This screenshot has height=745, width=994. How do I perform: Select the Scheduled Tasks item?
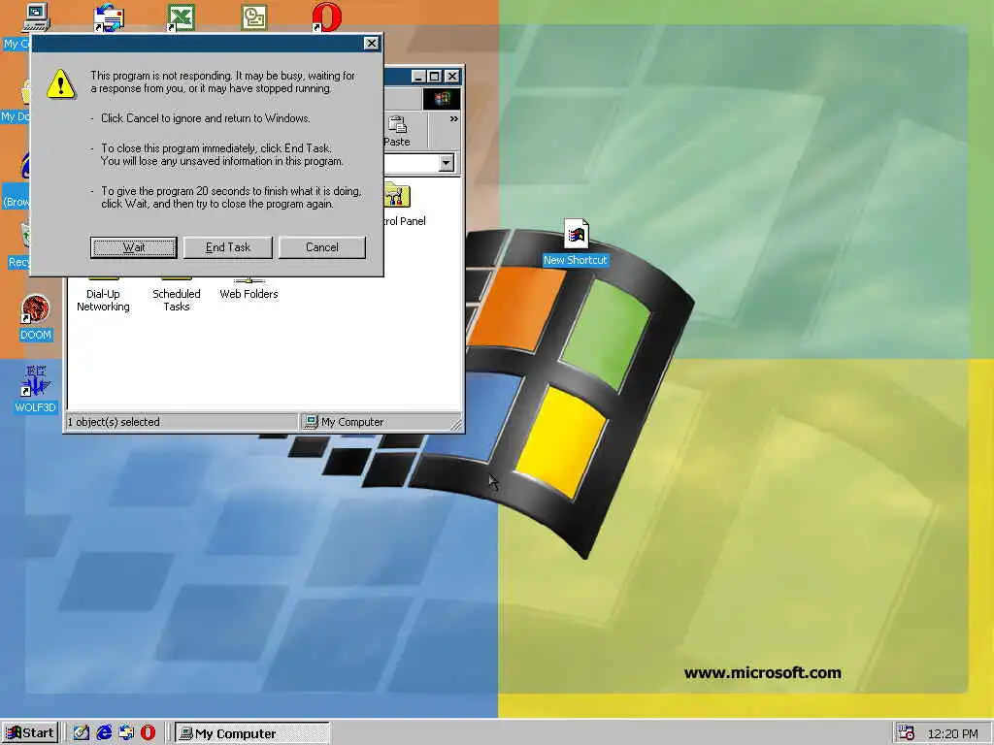click(177, 295)
